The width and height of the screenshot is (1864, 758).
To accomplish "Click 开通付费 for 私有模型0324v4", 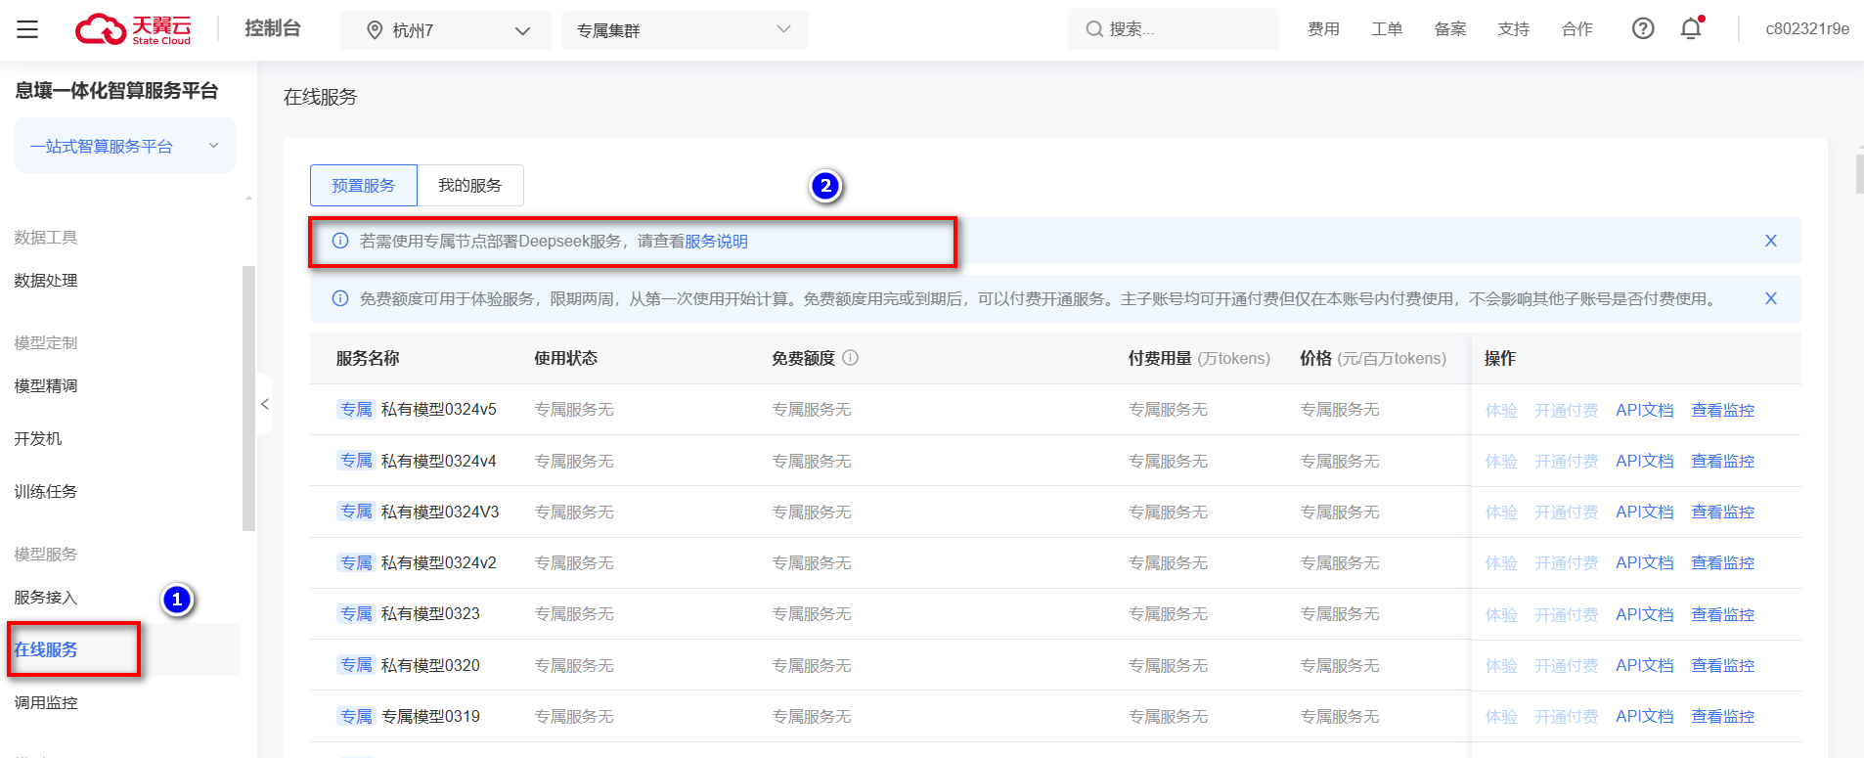I will click(1567, 461).
